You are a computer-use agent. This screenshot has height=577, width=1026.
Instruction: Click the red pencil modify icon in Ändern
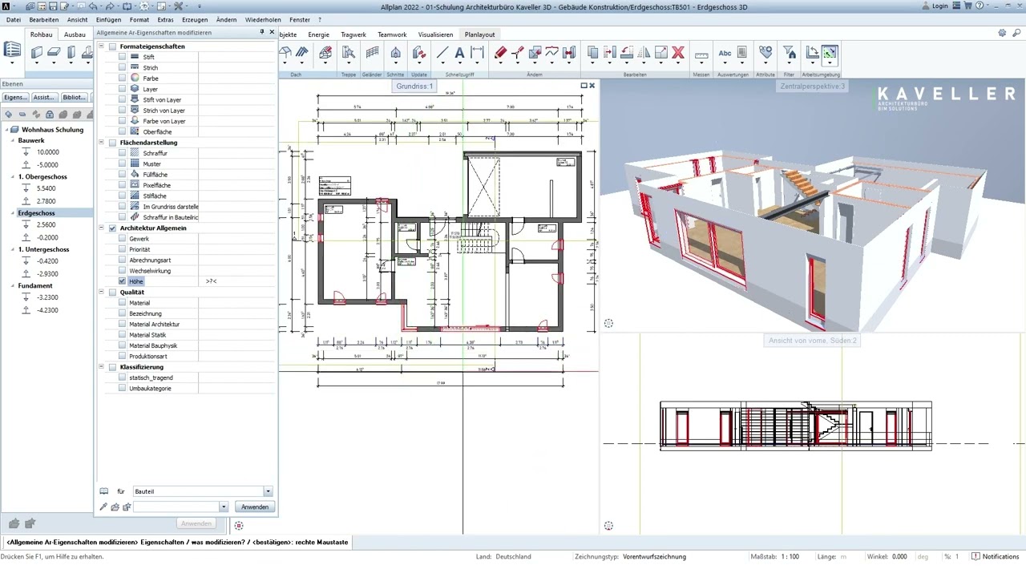tap(501, 53)
